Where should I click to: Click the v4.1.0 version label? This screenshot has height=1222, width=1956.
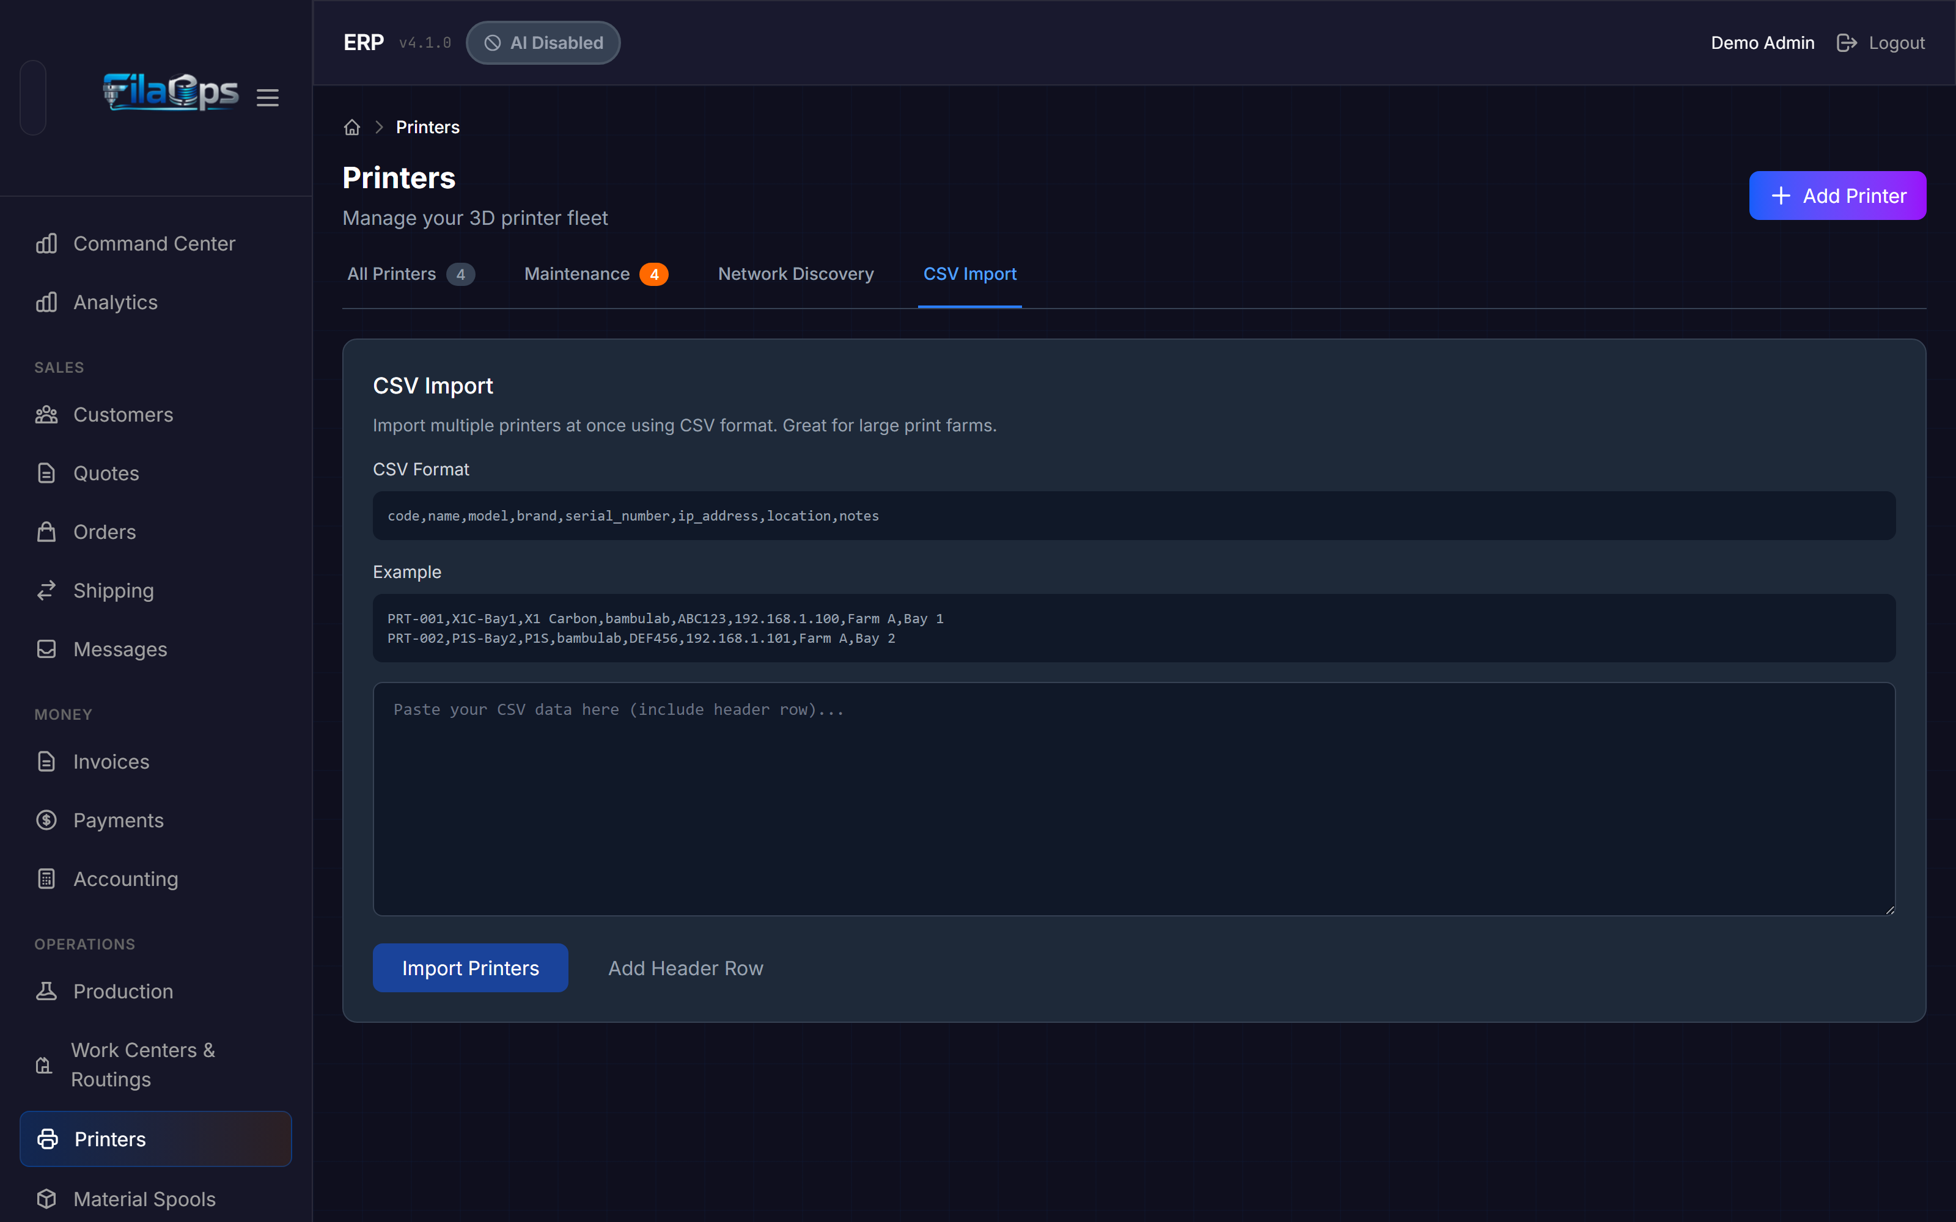[425, 43]
